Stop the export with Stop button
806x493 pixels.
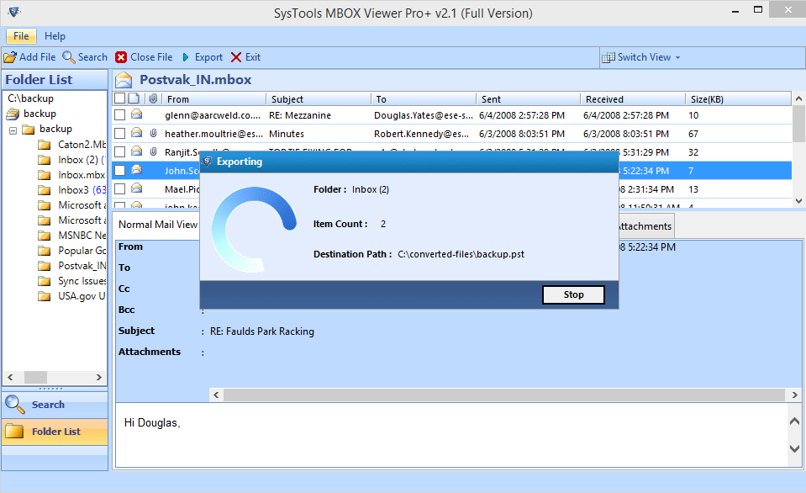pos(574,294)
